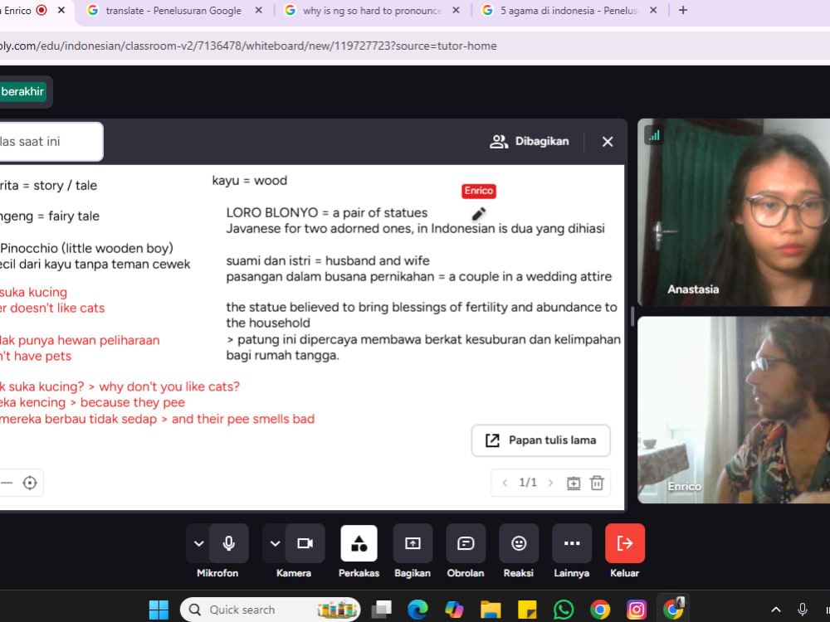
Task: Click 'suami dan istri = husband and wife' text
Action: pyautogui.click(x=328, y=260)
